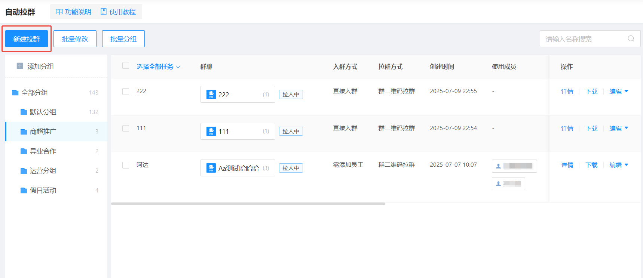Click the horizontal scrollbar below the table

[248, 204]
